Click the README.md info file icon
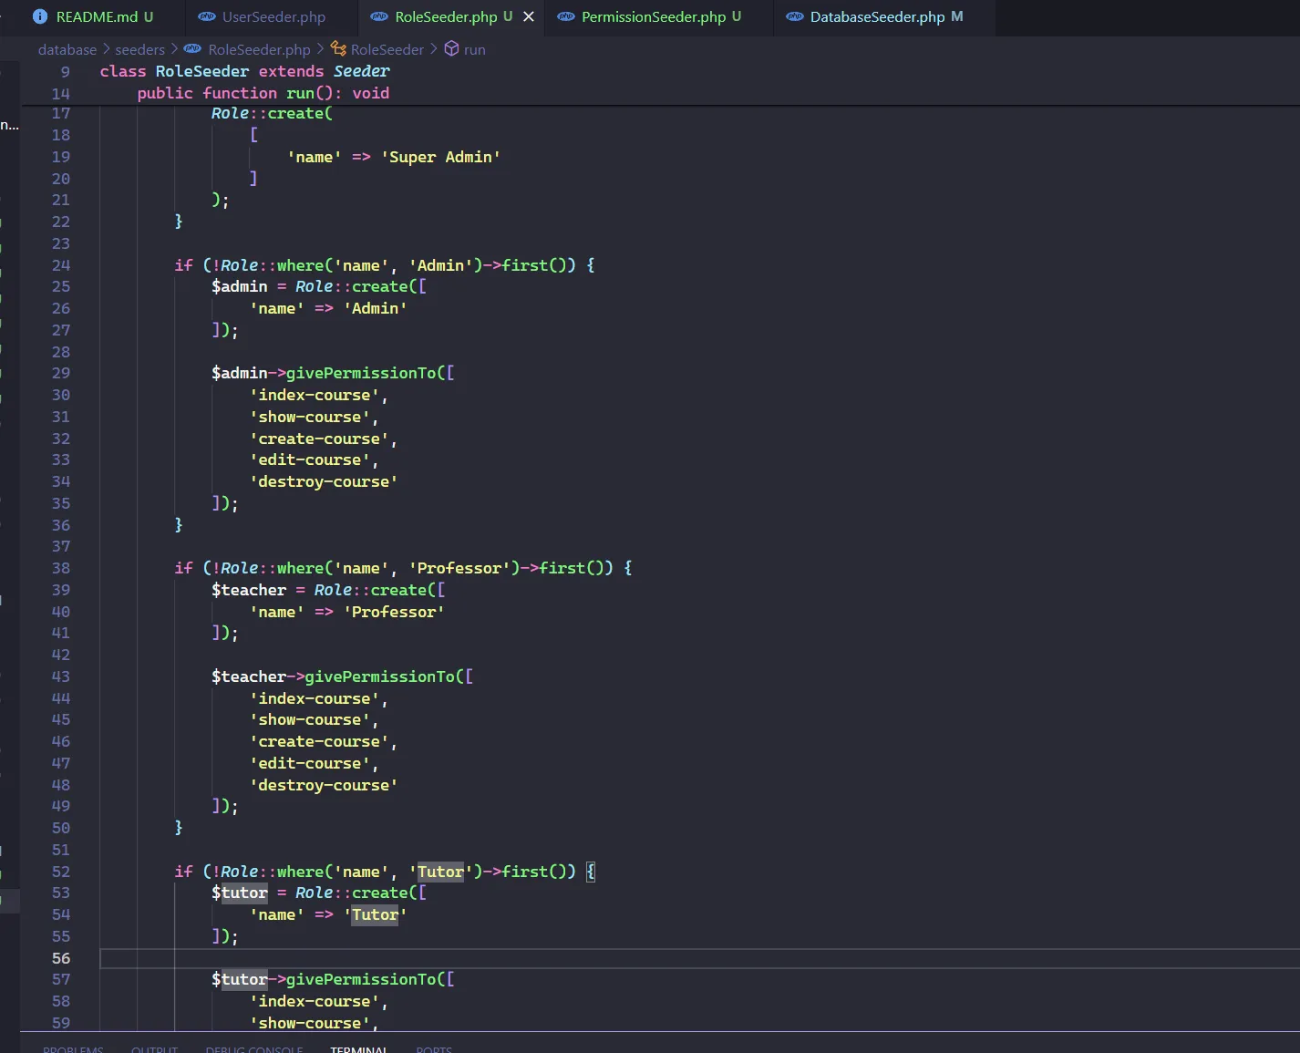1300x1053 pixels. [x=39, y=16]
